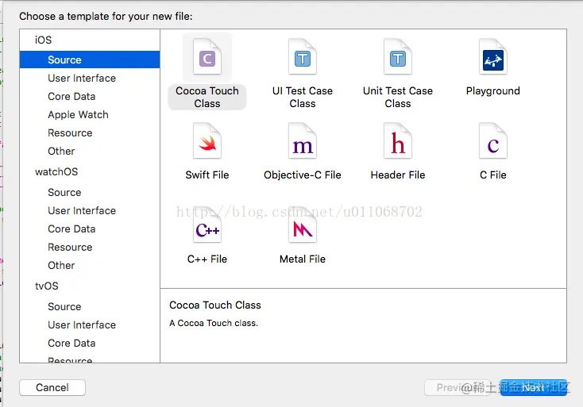
Task: Click the iOS section header
Action: click(43, 40)
